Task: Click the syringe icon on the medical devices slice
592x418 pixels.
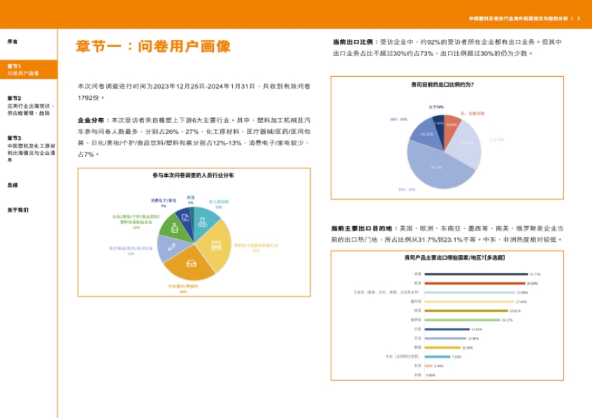Action: tap(171, 247)
